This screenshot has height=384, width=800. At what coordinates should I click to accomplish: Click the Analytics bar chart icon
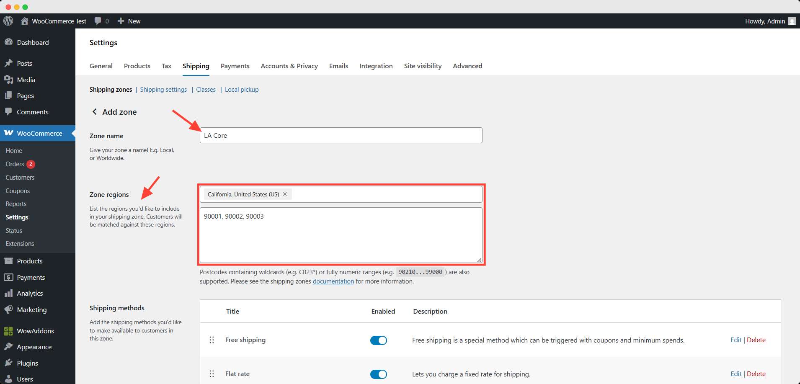[8, 293]
